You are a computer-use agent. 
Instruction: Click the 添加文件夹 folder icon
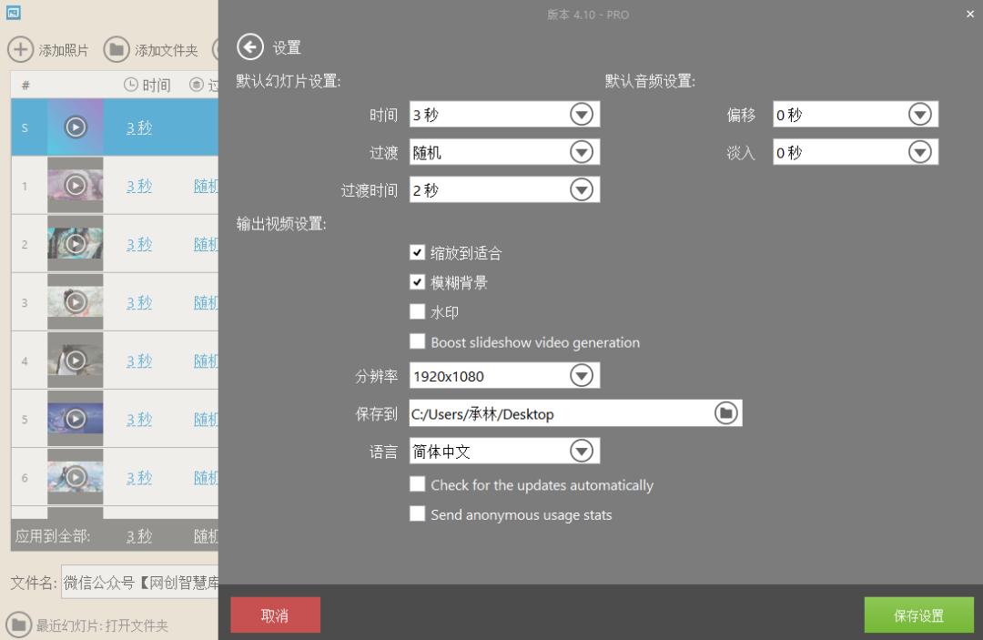click(x=116, y=49)
